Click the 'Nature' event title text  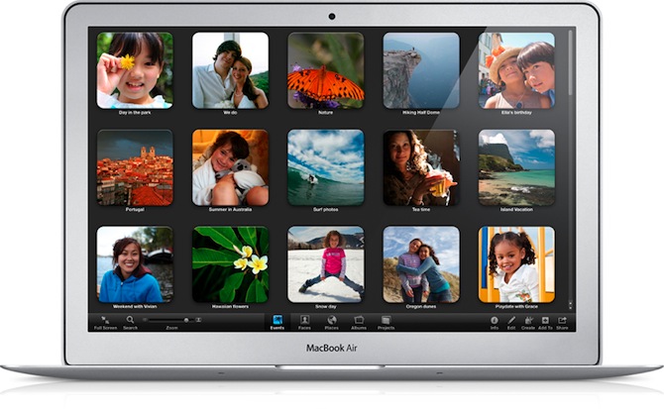click(x=326, y=113)
